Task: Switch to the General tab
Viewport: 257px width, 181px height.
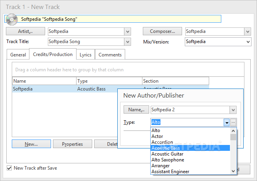Action: click(x=18, y=55)
